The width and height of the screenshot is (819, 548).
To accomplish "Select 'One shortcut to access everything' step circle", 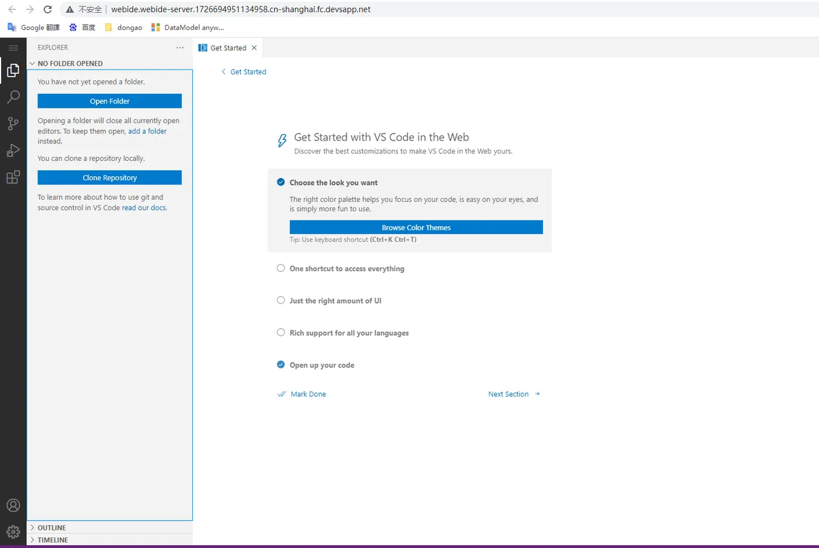I will click(x=281, y=268).
